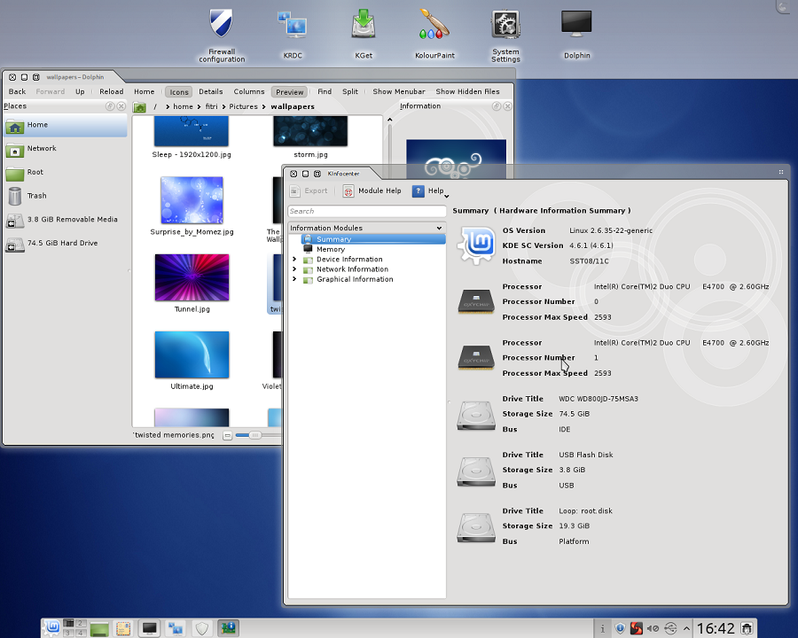798x638 pixels.
Task: Toggle Show Hidden Files in Dolphin
Action: [x=467, y=91]
